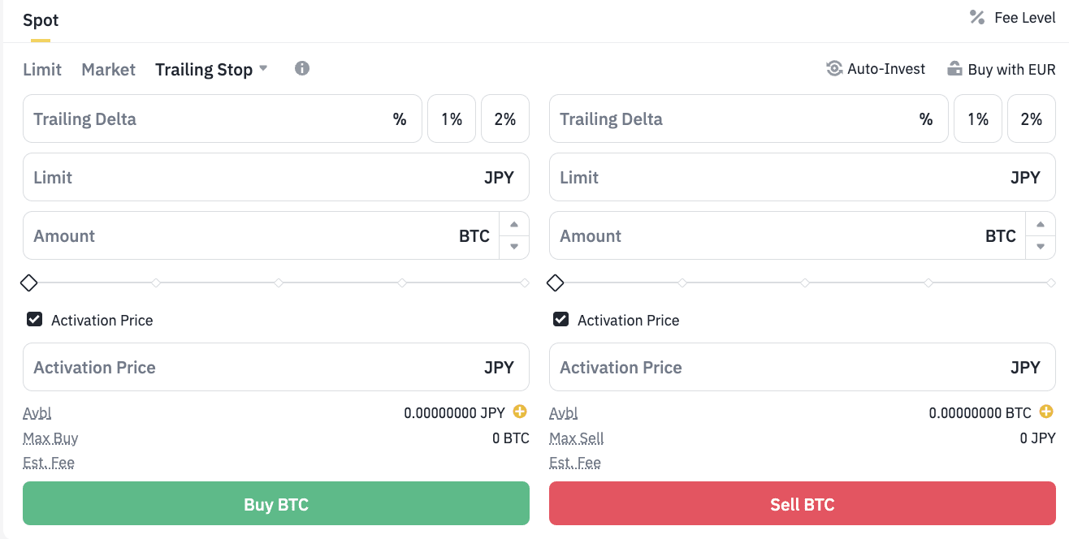Click the buy amount slider start handle
Image resolution: width=1069 pixels, height=539 pixels.
click(x=29, y=283)
